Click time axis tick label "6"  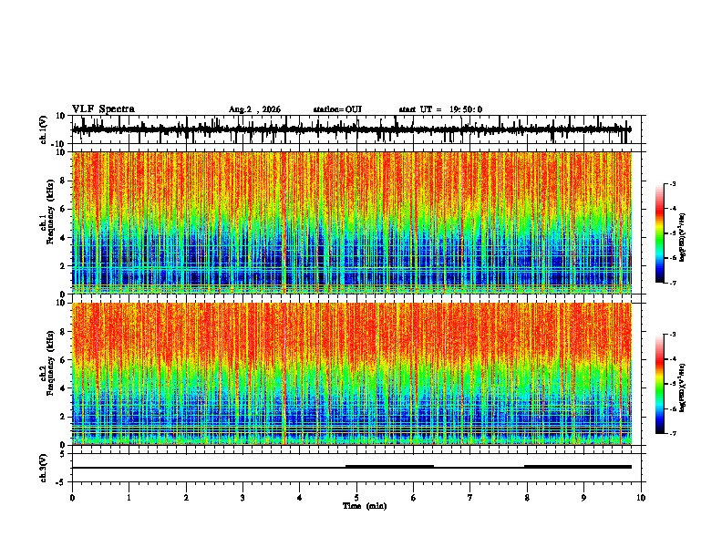[x=413, y=498]
